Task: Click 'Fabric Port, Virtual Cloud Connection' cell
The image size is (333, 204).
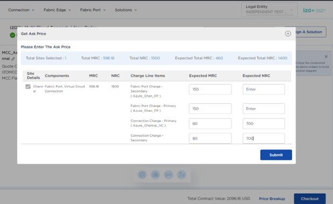Action: 65,89
